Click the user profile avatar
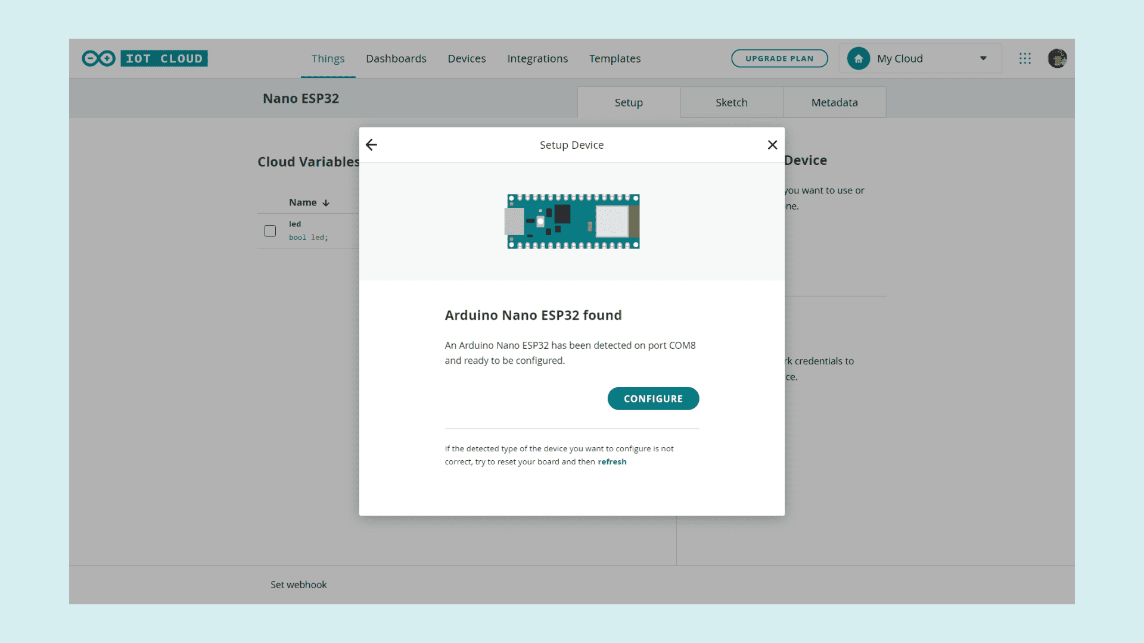The height and width of the screenshot is (643, 1144). 1057,58
